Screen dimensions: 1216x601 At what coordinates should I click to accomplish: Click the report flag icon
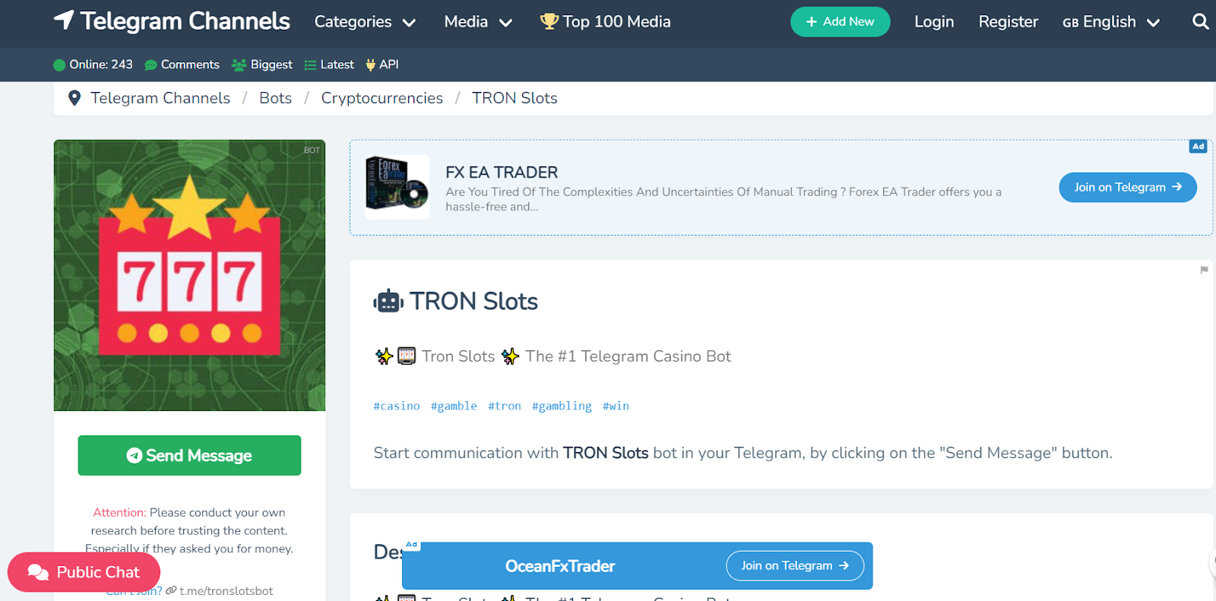pyautogui.click(x=1204, y=270)
